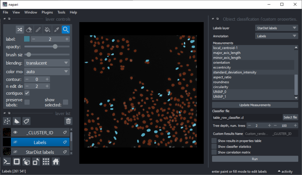This screenshot has height=175, width=302.
Task: Toggle the contiguous checkbox
Action: point(27,93)
